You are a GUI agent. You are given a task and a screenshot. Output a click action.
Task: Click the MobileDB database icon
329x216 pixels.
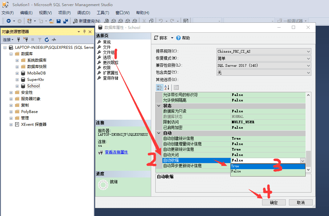23,73
